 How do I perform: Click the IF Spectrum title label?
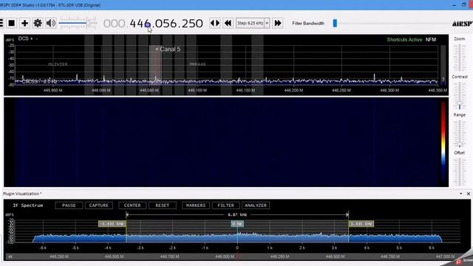point(28,205)
